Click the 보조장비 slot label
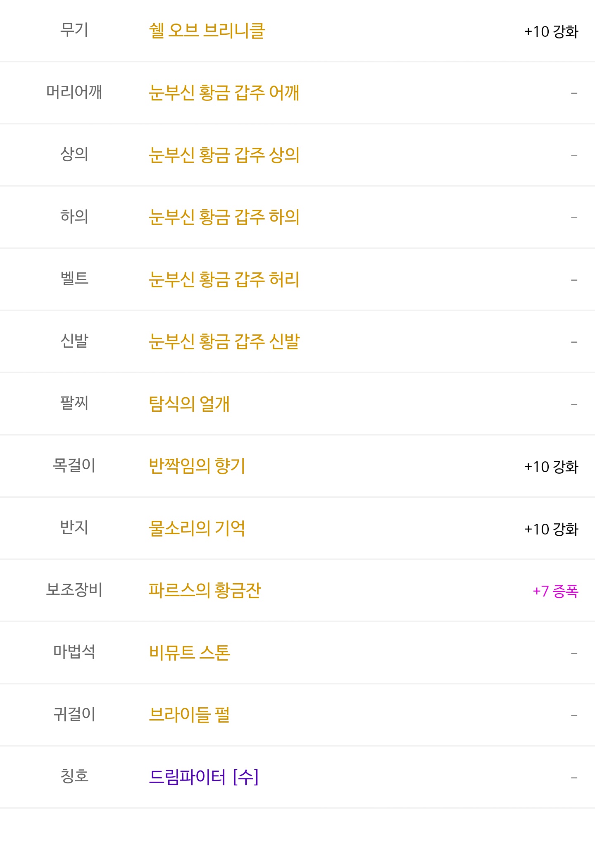The width and height of the screenshot is (595, 859). (74, 590)
